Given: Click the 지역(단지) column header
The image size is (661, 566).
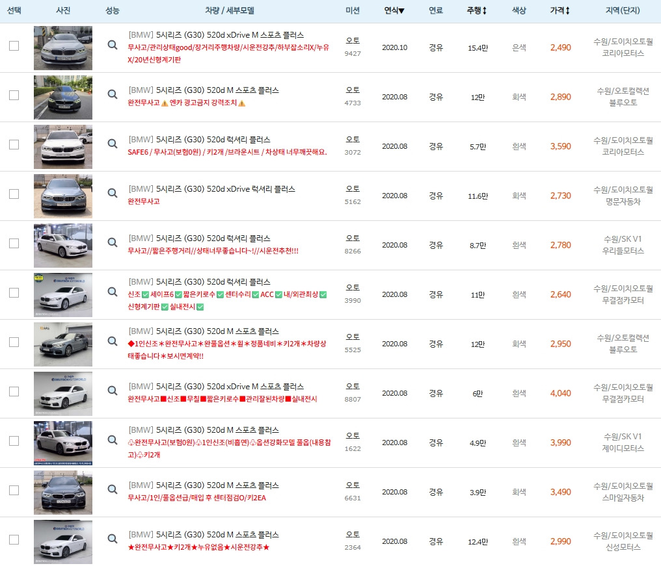Looking at the screenshot, I should (x=623, y=10).
